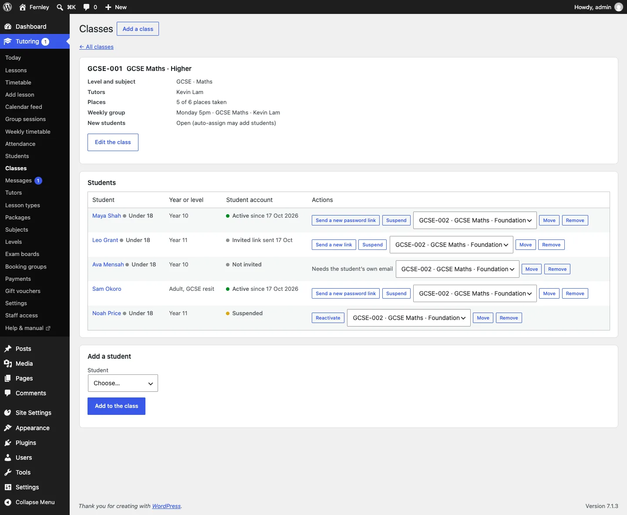Open the search ⌘K icon
The width and height of the screenshot is (627, 515).
coord(60,7)
